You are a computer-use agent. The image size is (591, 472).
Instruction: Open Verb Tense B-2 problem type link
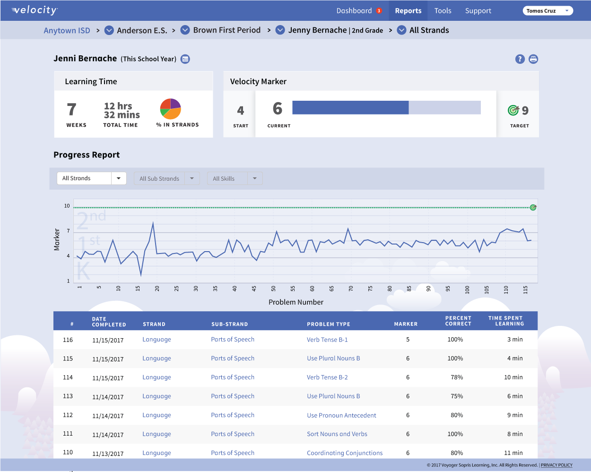click(327, 377)
